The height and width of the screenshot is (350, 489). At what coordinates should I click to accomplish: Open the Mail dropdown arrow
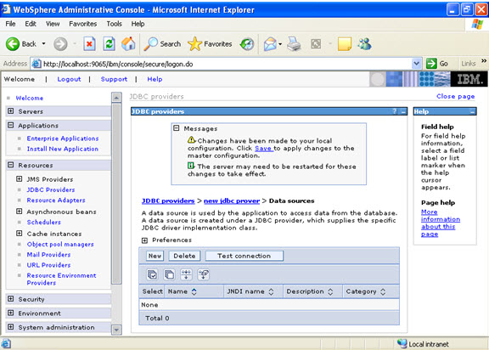pyautogui.click(x=280, y=44)
